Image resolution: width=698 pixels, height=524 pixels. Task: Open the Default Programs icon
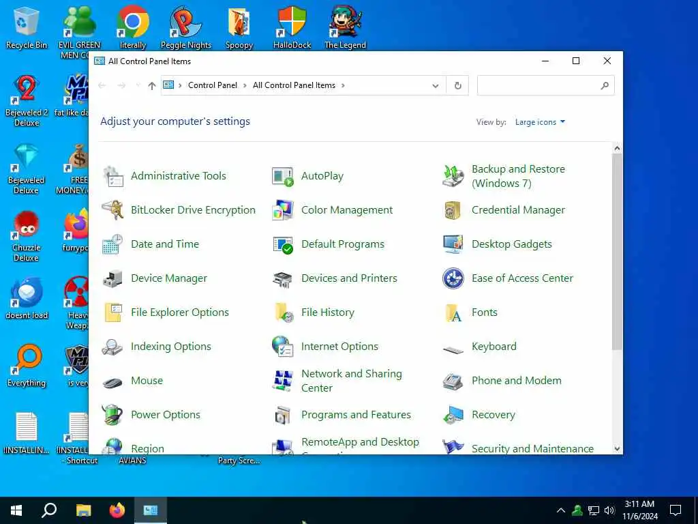click(x=283, y=244)
